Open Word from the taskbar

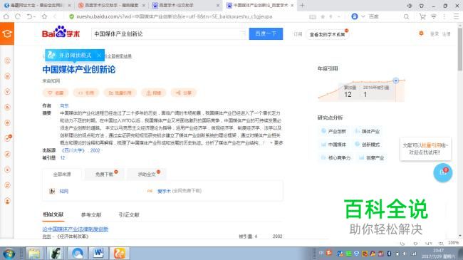pos(98,254)
